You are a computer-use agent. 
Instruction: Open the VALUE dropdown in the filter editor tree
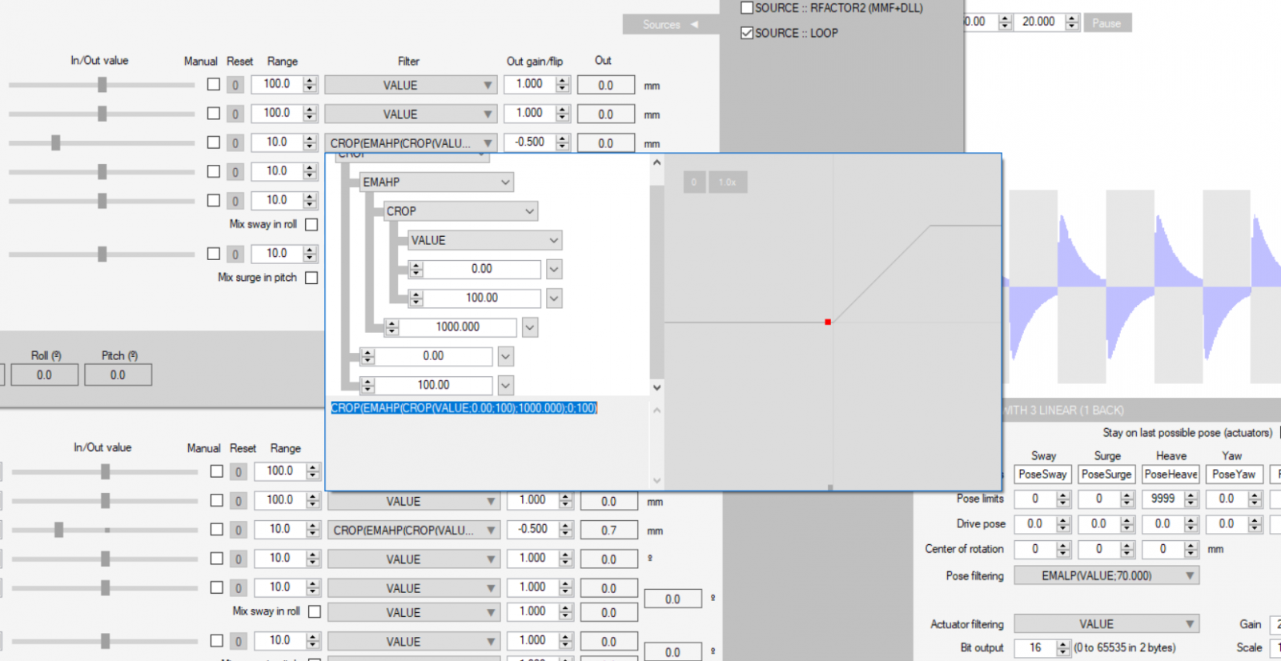[484, 240]
